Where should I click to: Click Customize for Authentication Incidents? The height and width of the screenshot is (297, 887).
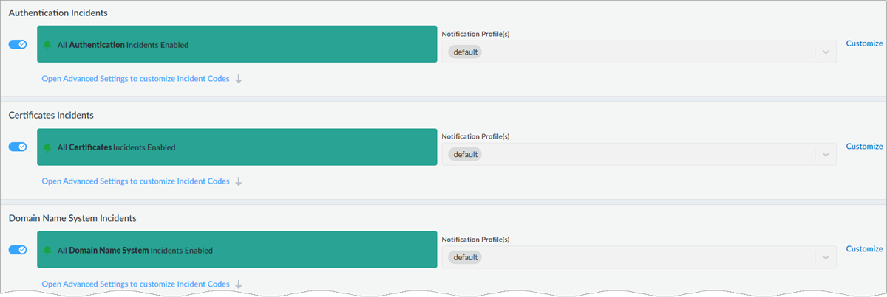point(864,43)
